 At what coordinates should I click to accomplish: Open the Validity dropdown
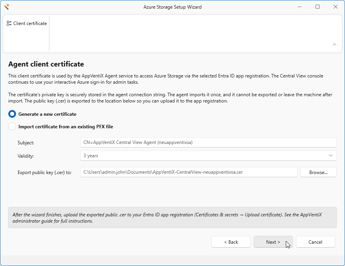[208, 156]
